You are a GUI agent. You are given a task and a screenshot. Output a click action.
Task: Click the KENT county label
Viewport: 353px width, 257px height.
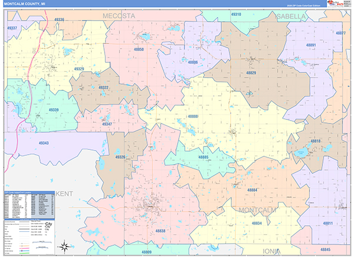click(64, 193)
